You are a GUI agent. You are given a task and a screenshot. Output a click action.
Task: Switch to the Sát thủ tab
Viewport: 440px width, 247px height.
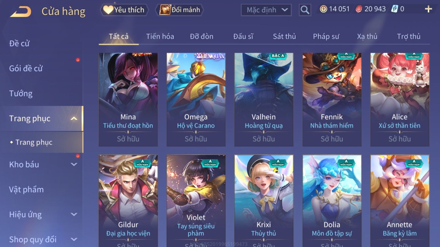[284, 36]
